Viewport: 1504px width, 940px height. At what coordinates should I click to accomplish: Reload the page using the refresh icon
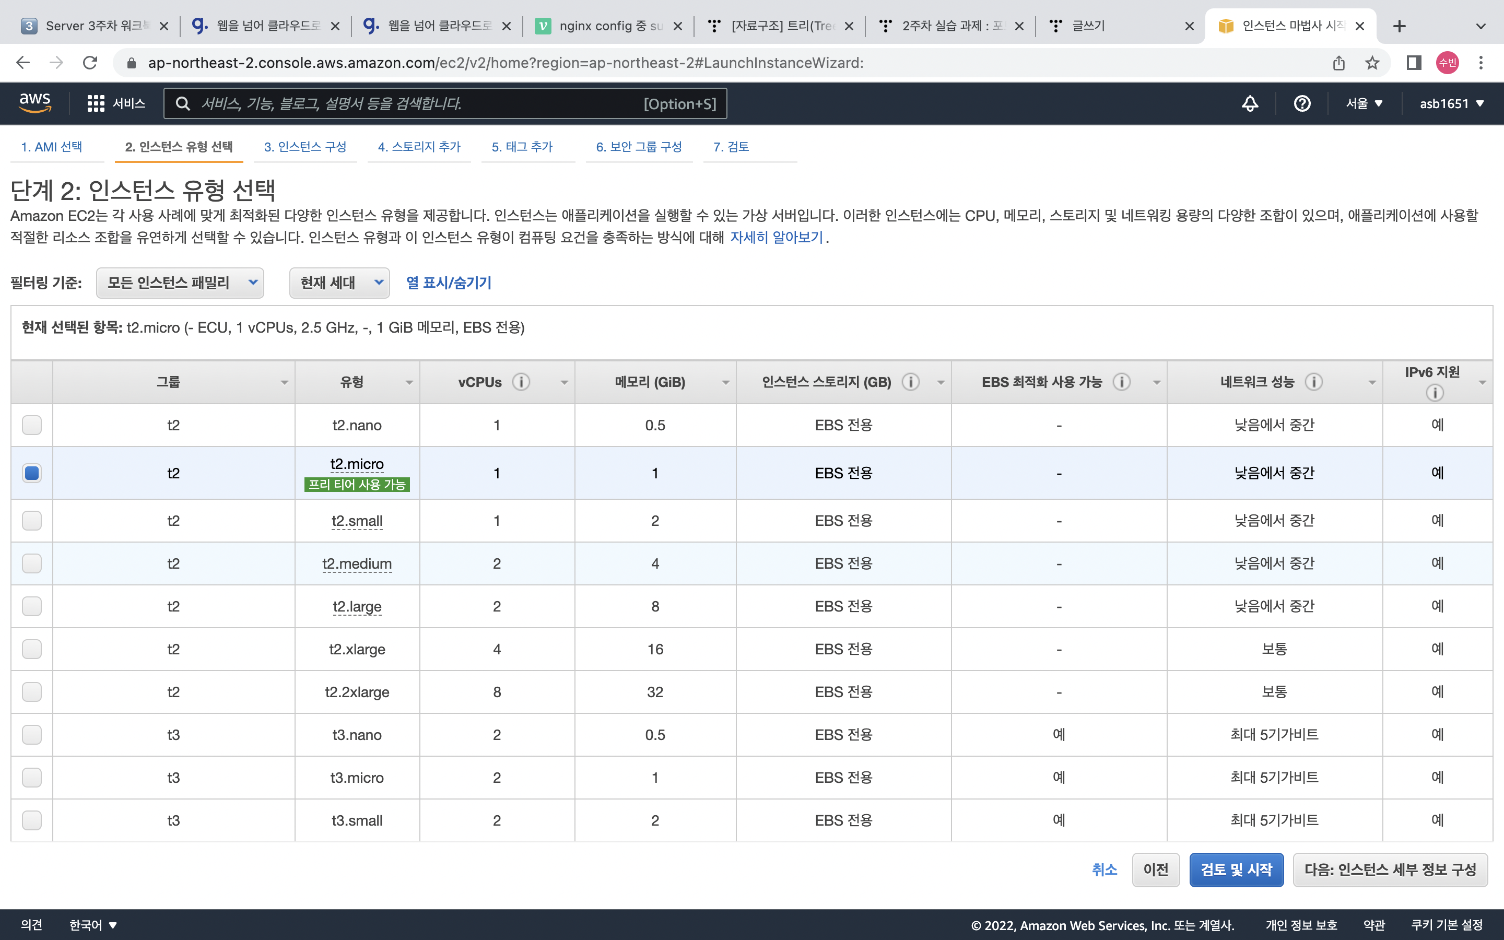pyautogui.click(x=90, y=63)
